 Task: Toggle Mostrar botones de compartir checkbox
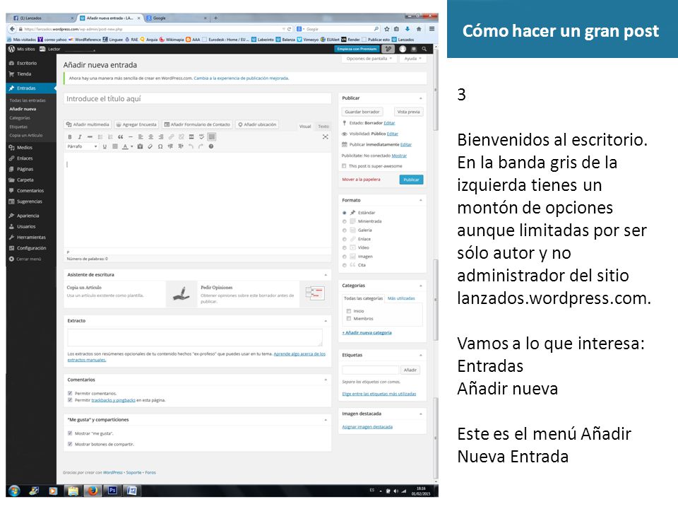point(70,444)
